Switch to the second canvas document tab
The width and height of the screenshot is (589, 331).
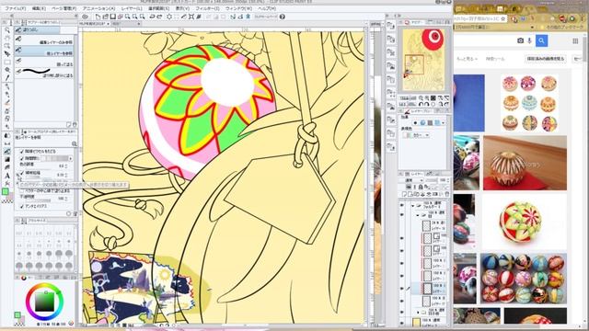(x=126, y=24)
